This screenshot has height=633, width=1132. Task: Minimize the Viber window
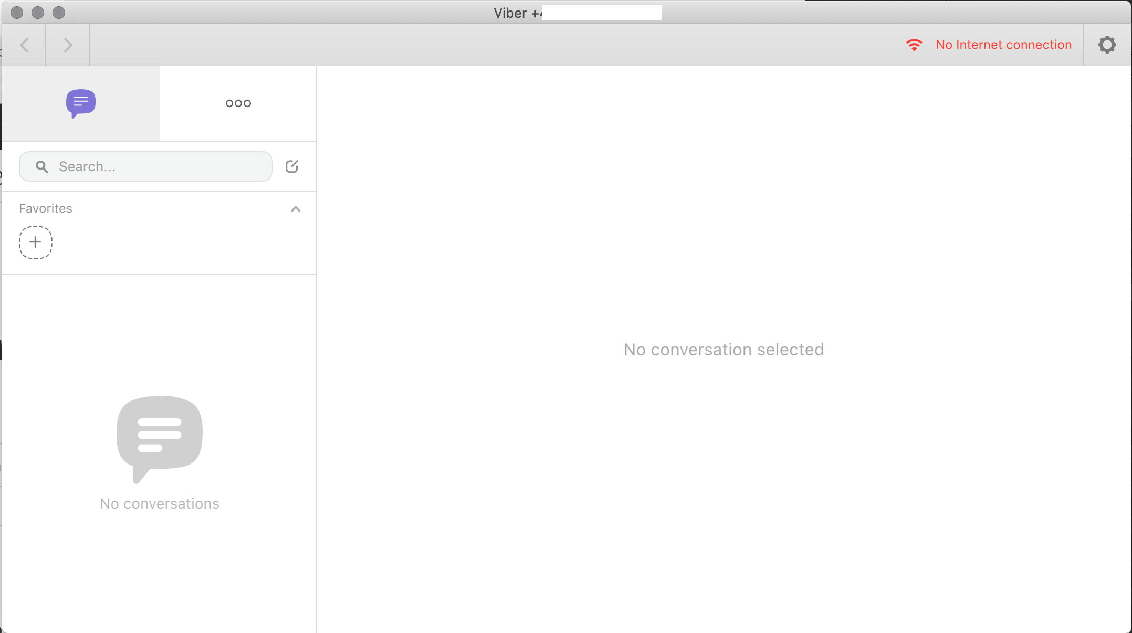tap(38, 13)
